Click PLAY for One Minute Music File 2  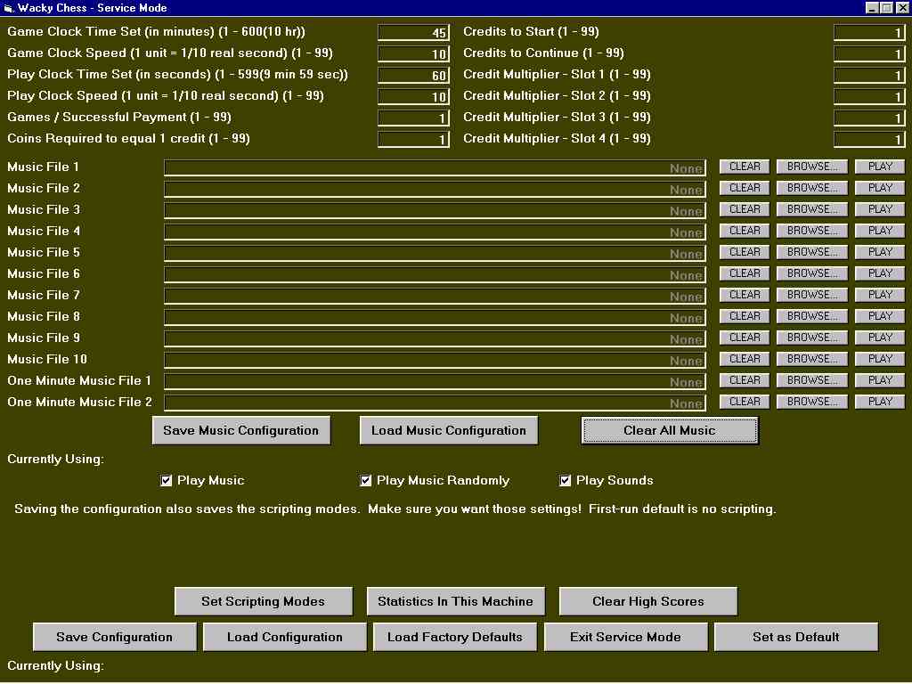(880, 402)
